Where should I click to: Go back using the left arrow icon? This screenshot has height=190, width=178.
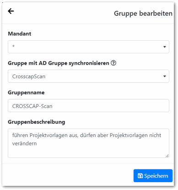[11, 11]
